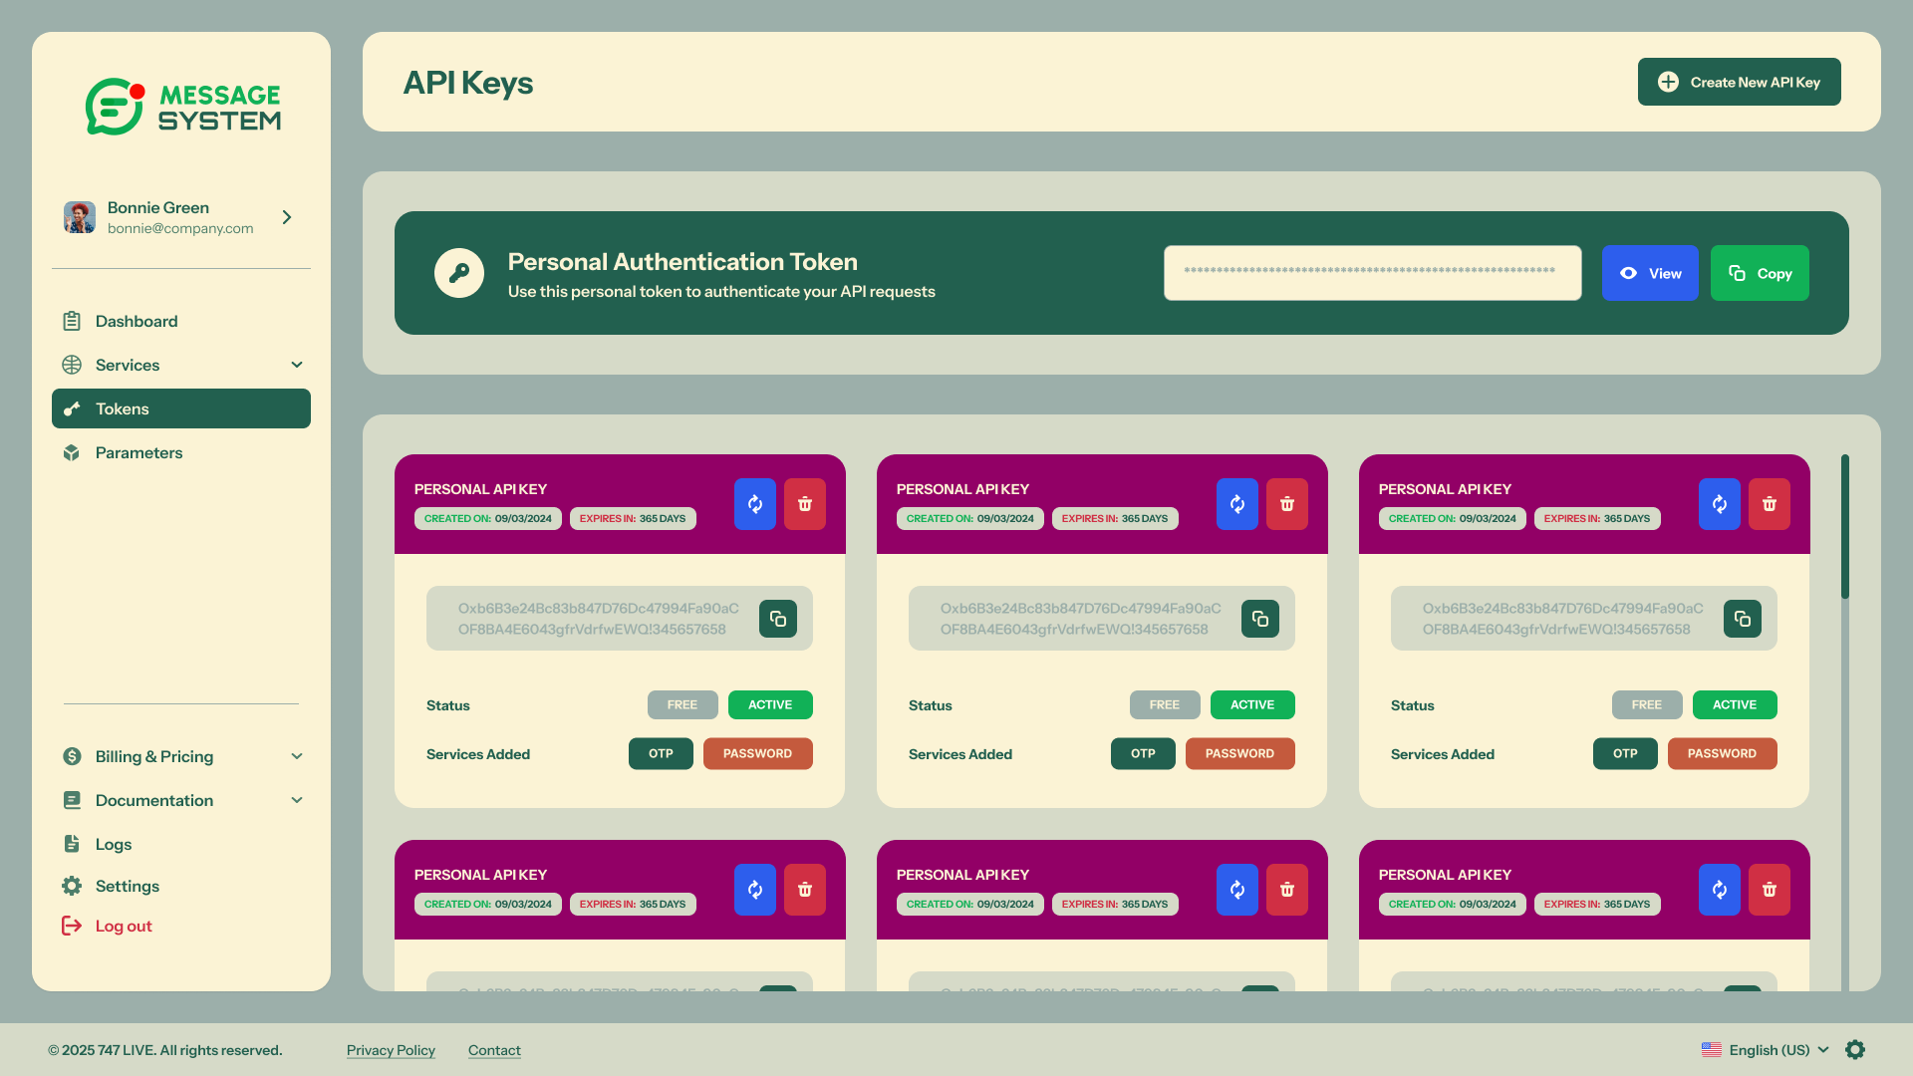The height and width of the screenshot is (1076, 1913).
Task: Regenerate the first top-row API key
Action: (755, 504)
